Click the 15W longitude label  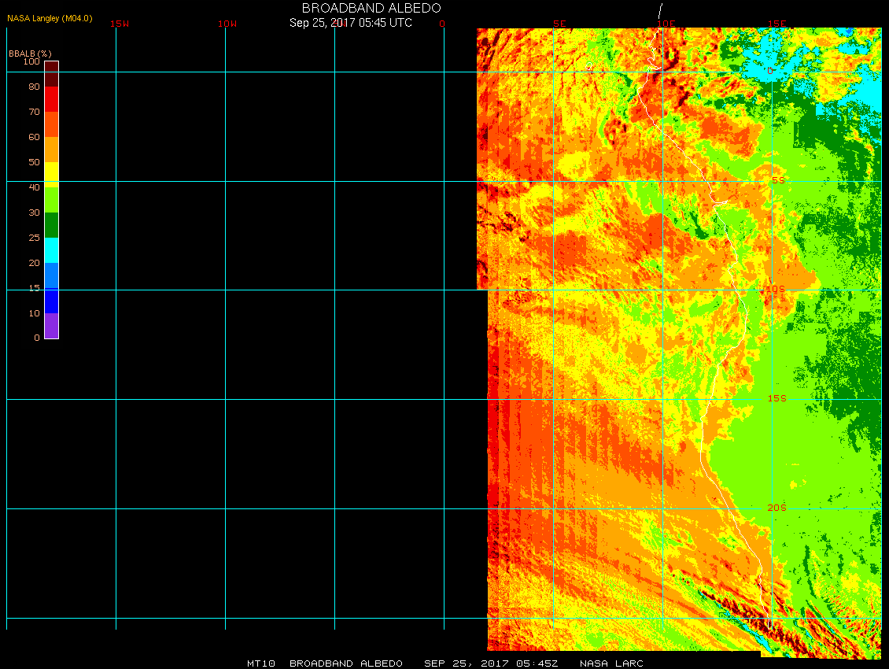(x=120, y=24)
